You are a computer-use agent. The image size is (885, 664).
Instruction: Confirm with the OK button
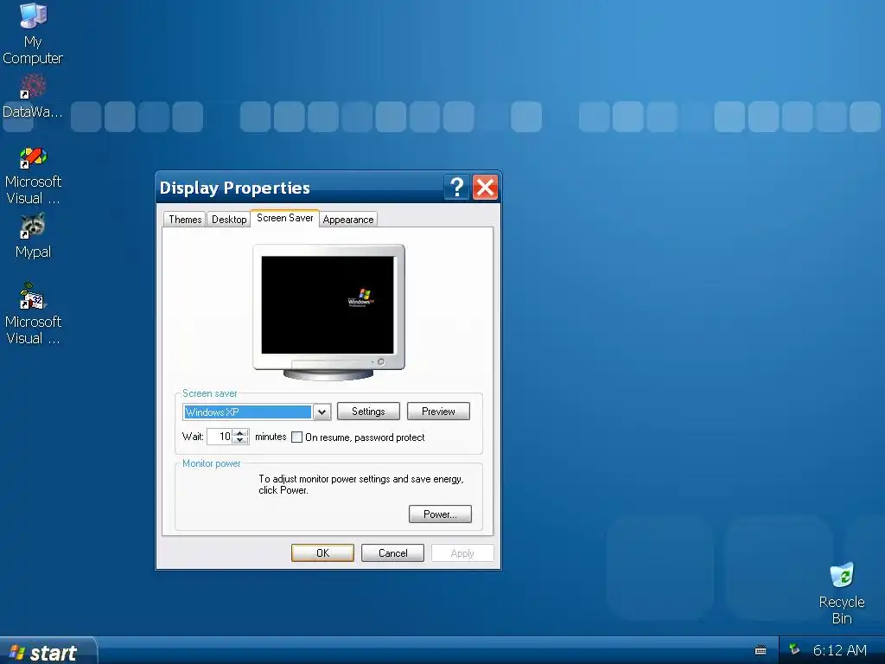(x=322, y=552)
